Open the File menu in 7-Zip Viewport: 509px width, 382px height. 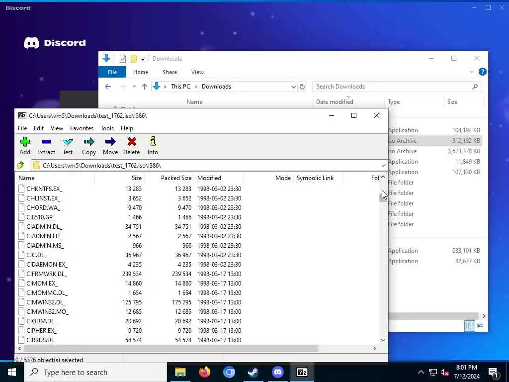pyautogui.click(x=22, y=128)
